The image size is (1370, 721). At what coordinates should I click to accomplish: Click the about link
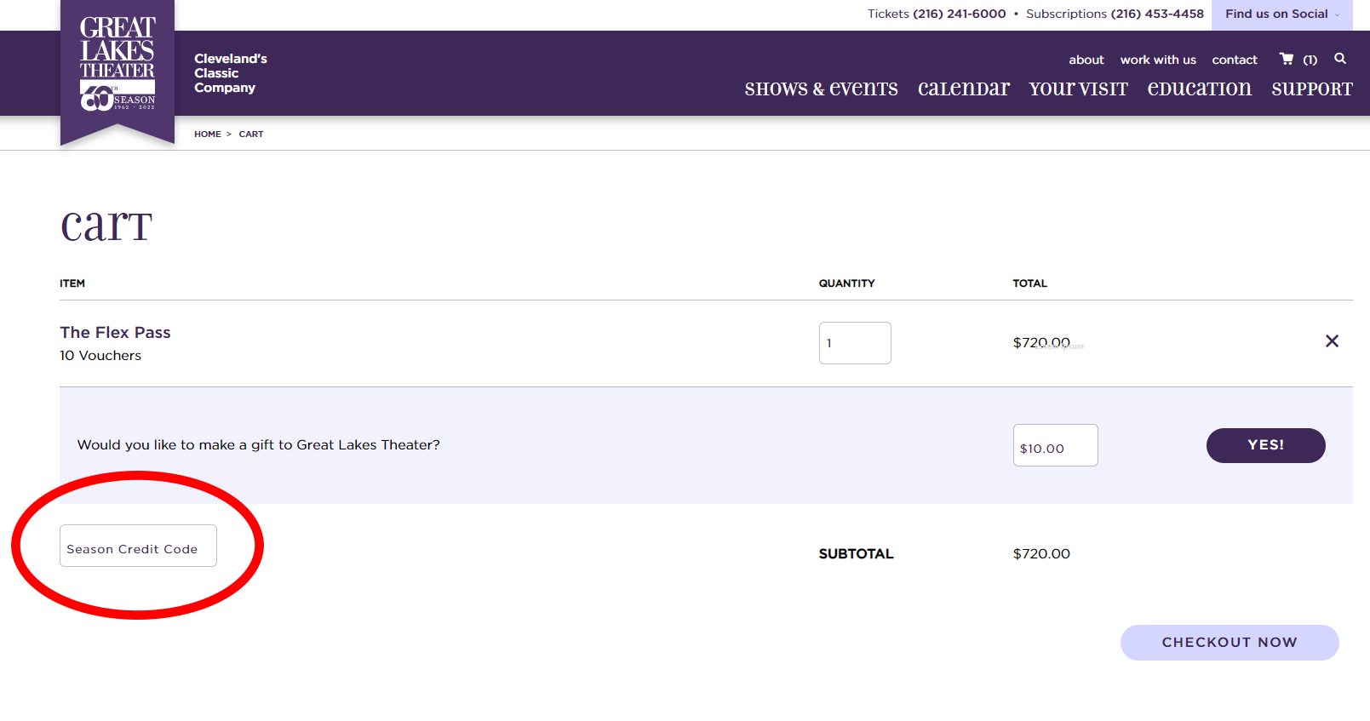coord(1086,60)
